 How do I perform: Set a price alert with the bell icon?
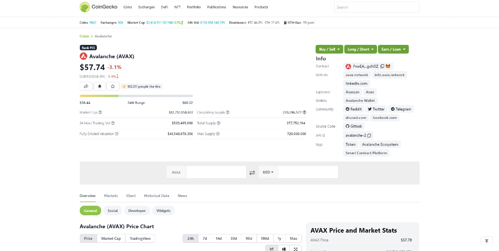99,86
